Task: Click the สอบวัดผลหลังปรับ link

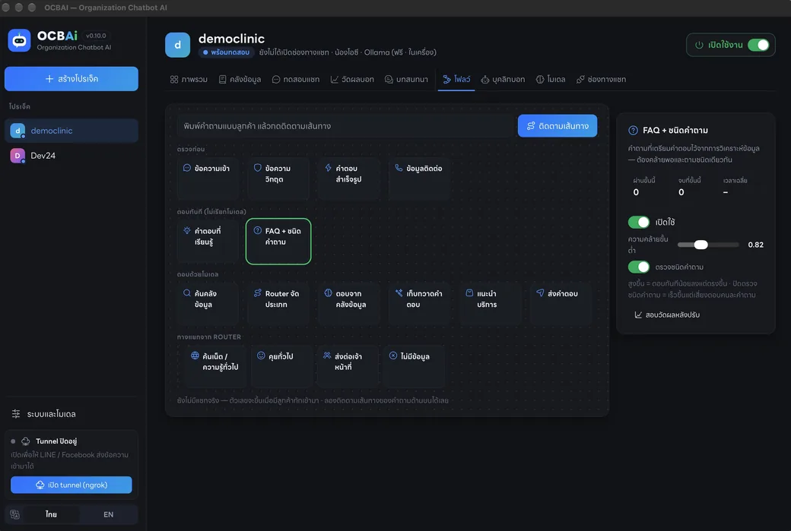Action: tap(667, 314)
